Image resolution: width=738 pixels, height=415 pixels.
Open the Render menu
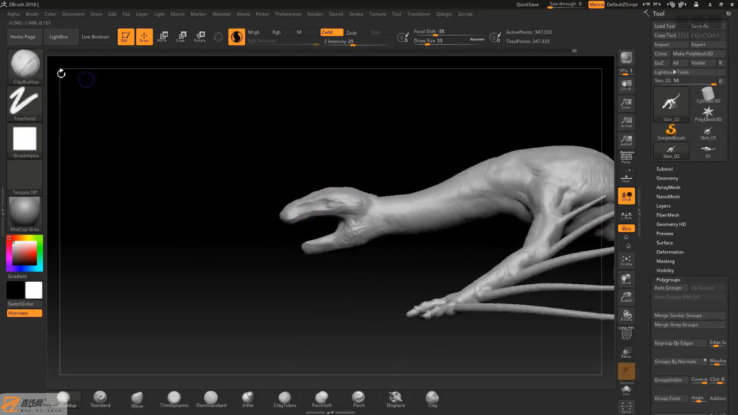pos(315,14)
